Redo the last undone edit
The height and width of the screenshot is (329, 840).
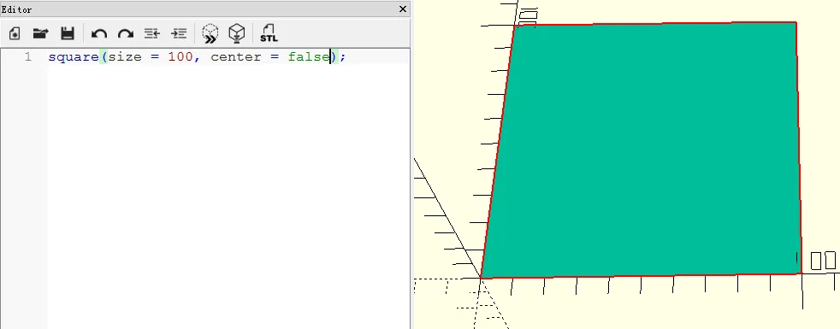click(126, 33)
